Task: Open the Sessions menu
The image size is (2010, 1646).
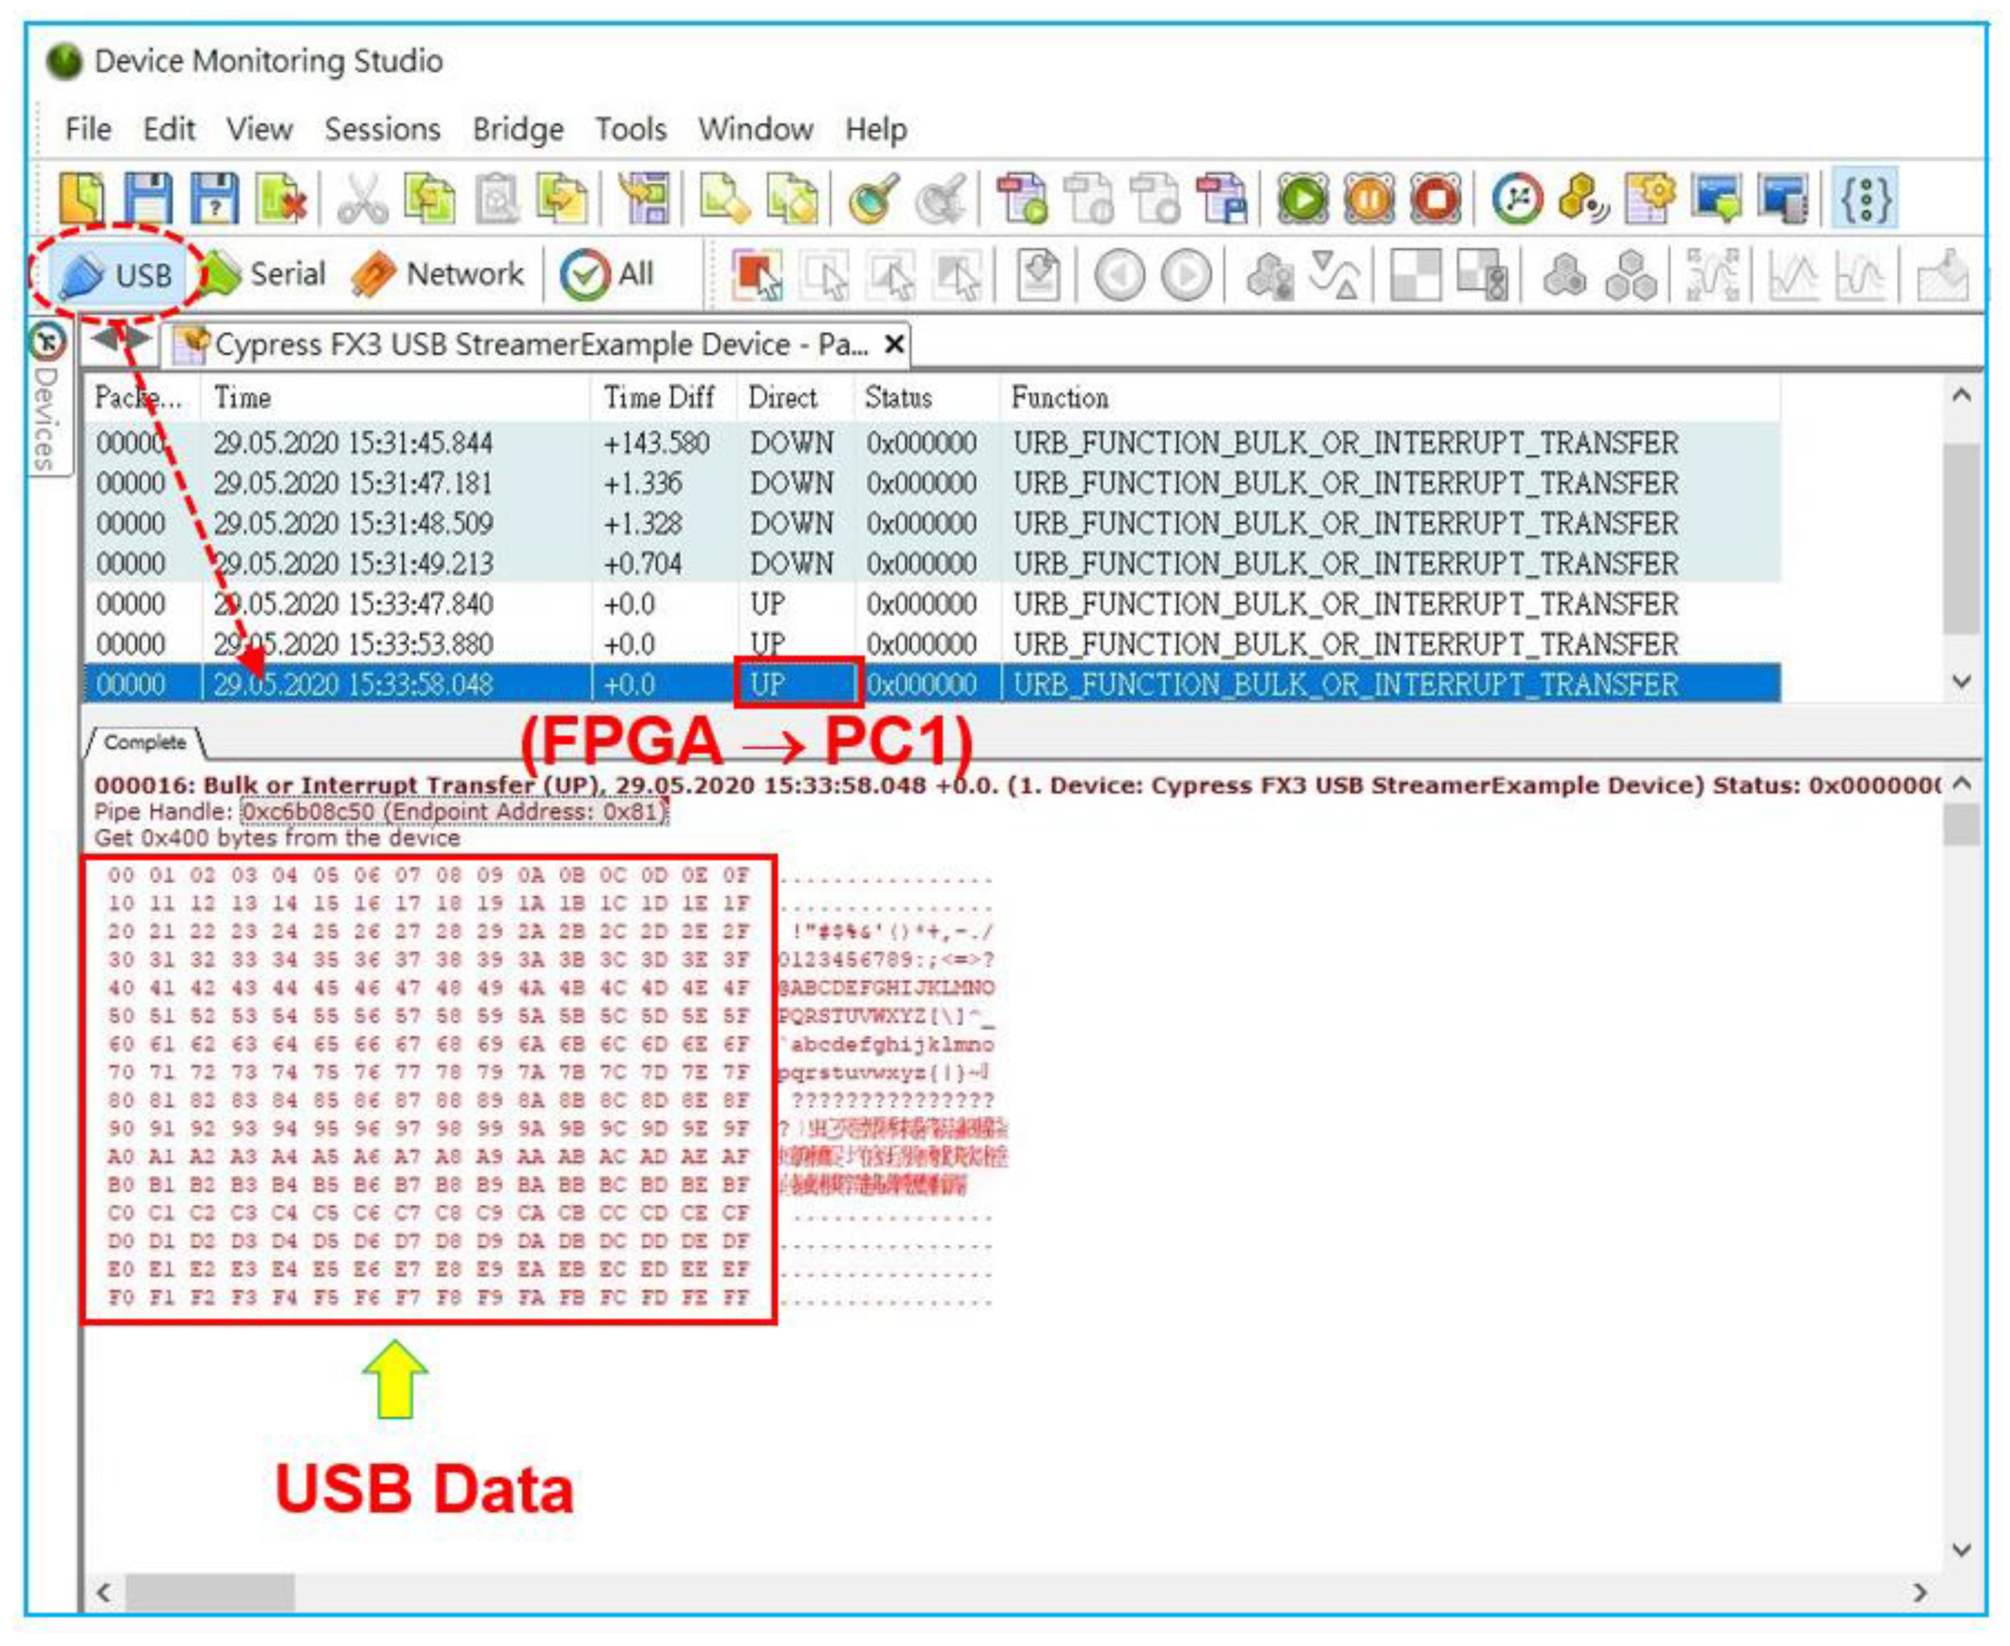Action: point(382,129)
